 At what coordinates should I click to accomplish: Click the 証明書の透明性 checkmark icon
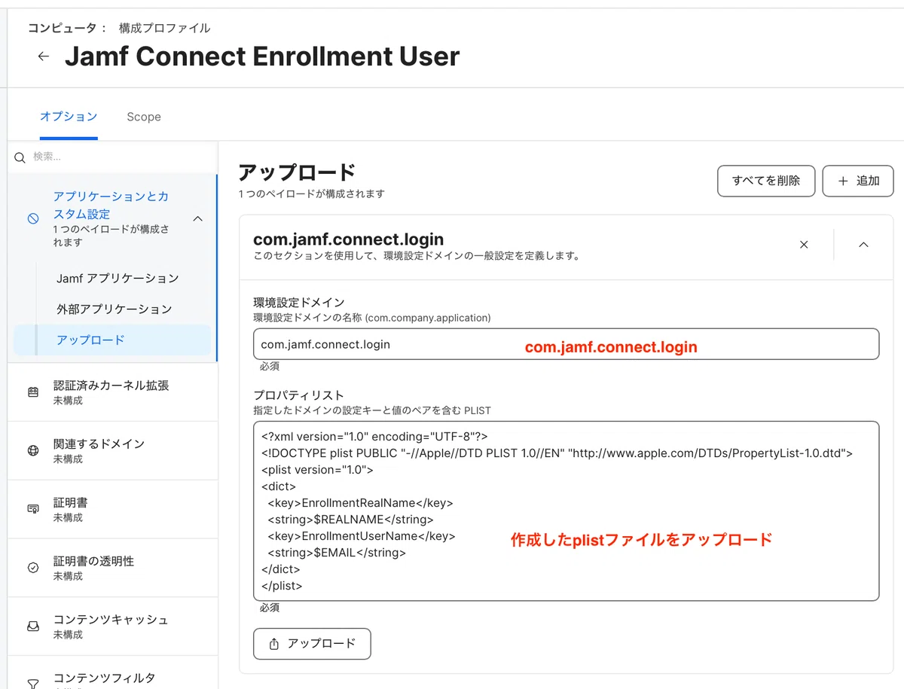pyautogui.click(x=33, y=569)
